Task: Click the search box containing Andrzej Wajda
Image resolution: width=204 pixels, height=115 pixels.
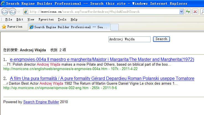Action: click(x=130, y=39)
